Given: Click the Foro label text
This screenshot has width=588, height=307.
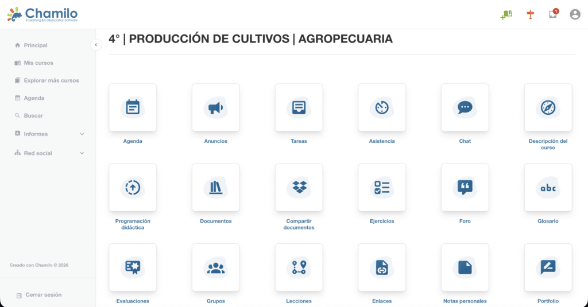Looking at the screenshot, I should click(x=465, y=221).
